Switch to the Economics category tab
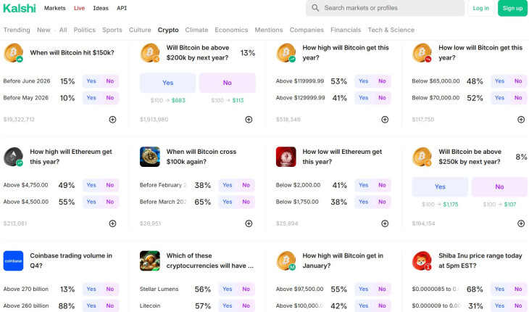This screenshot has height=312, width=529. tap(231, 30)
